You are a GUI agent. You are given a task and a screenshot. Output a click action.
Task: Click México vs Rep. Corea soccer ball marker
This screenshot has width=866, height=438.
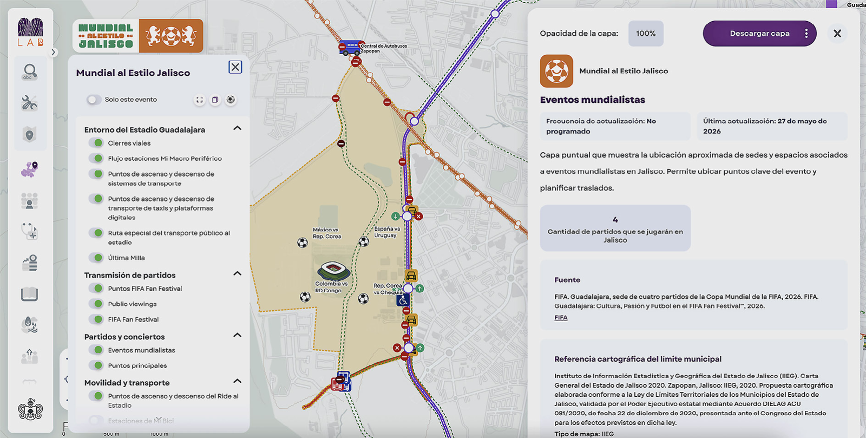[x=303, y=243]
